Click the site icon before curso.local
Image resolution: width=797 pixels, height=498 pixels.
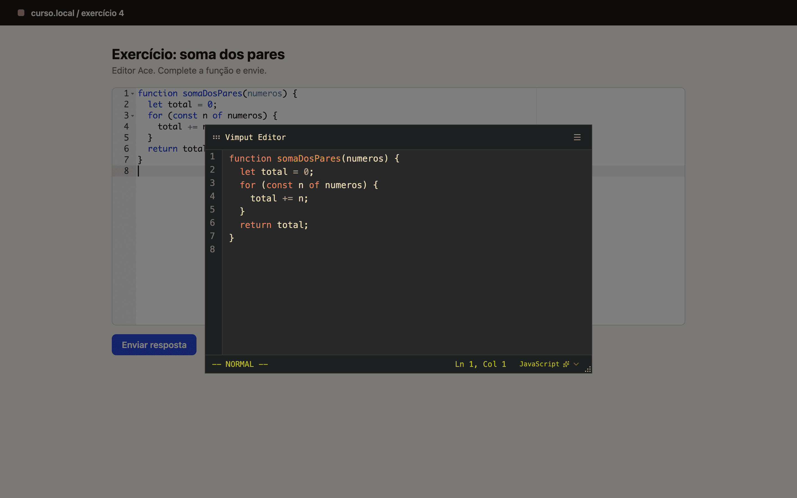[21, 13]
